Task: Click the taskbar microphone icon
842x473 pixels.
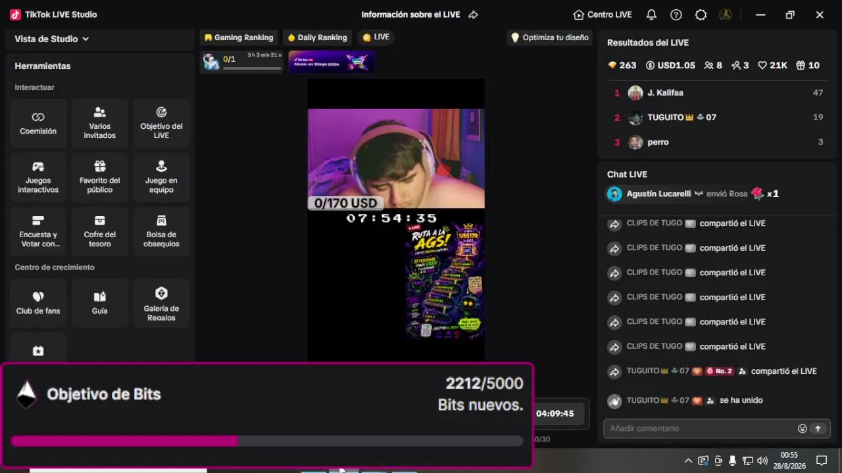Action: pyautogui.click(x=732, y=461)
